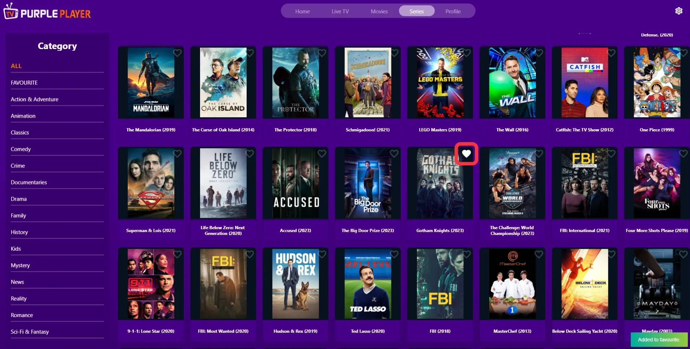The image size is (690, 349).
Task: Favourite Four More Shots Please heart
Action: (x=683, y=154)
